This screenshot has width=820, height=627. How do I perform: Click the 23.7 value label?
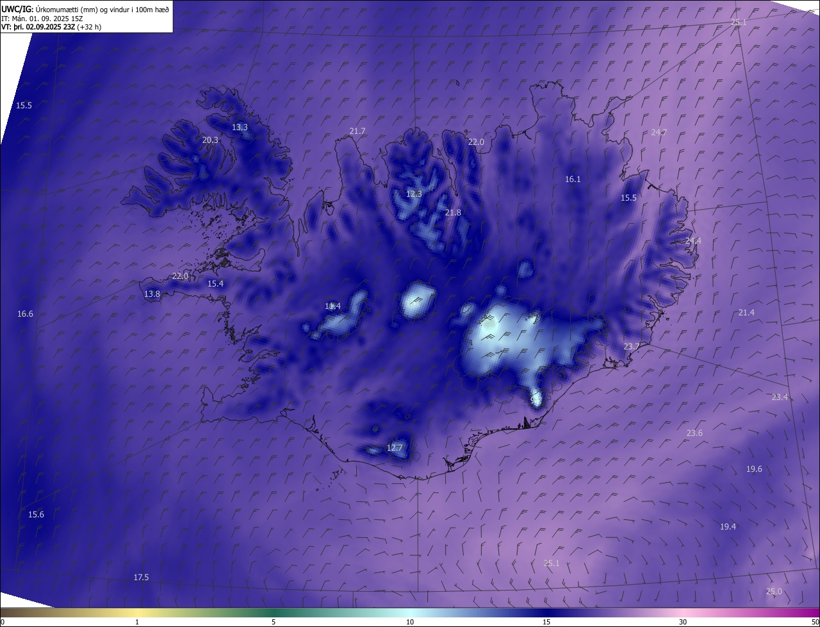[x=632, y=346]
